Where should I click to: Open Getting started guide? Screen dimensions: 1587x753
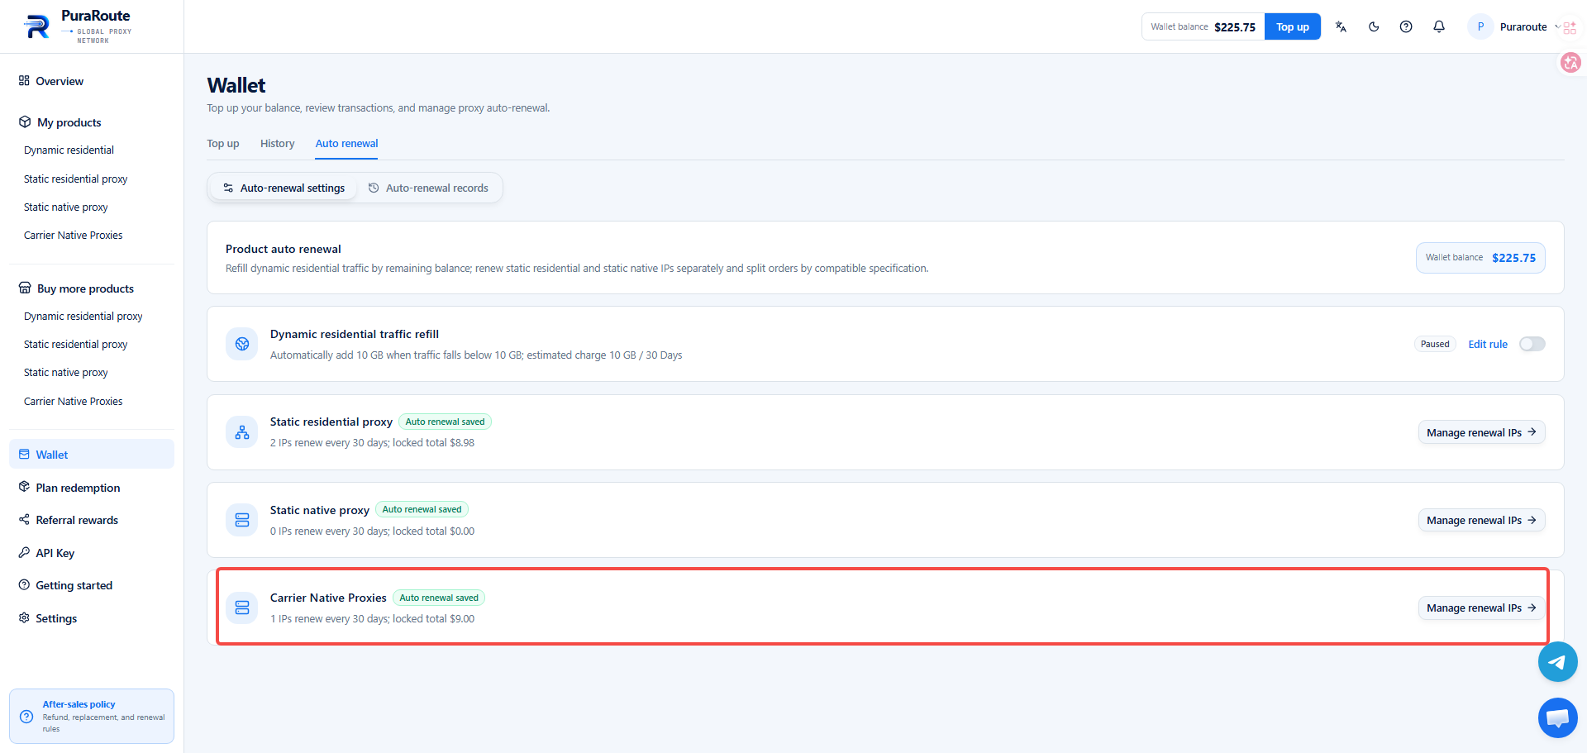[x=92, y=585]
